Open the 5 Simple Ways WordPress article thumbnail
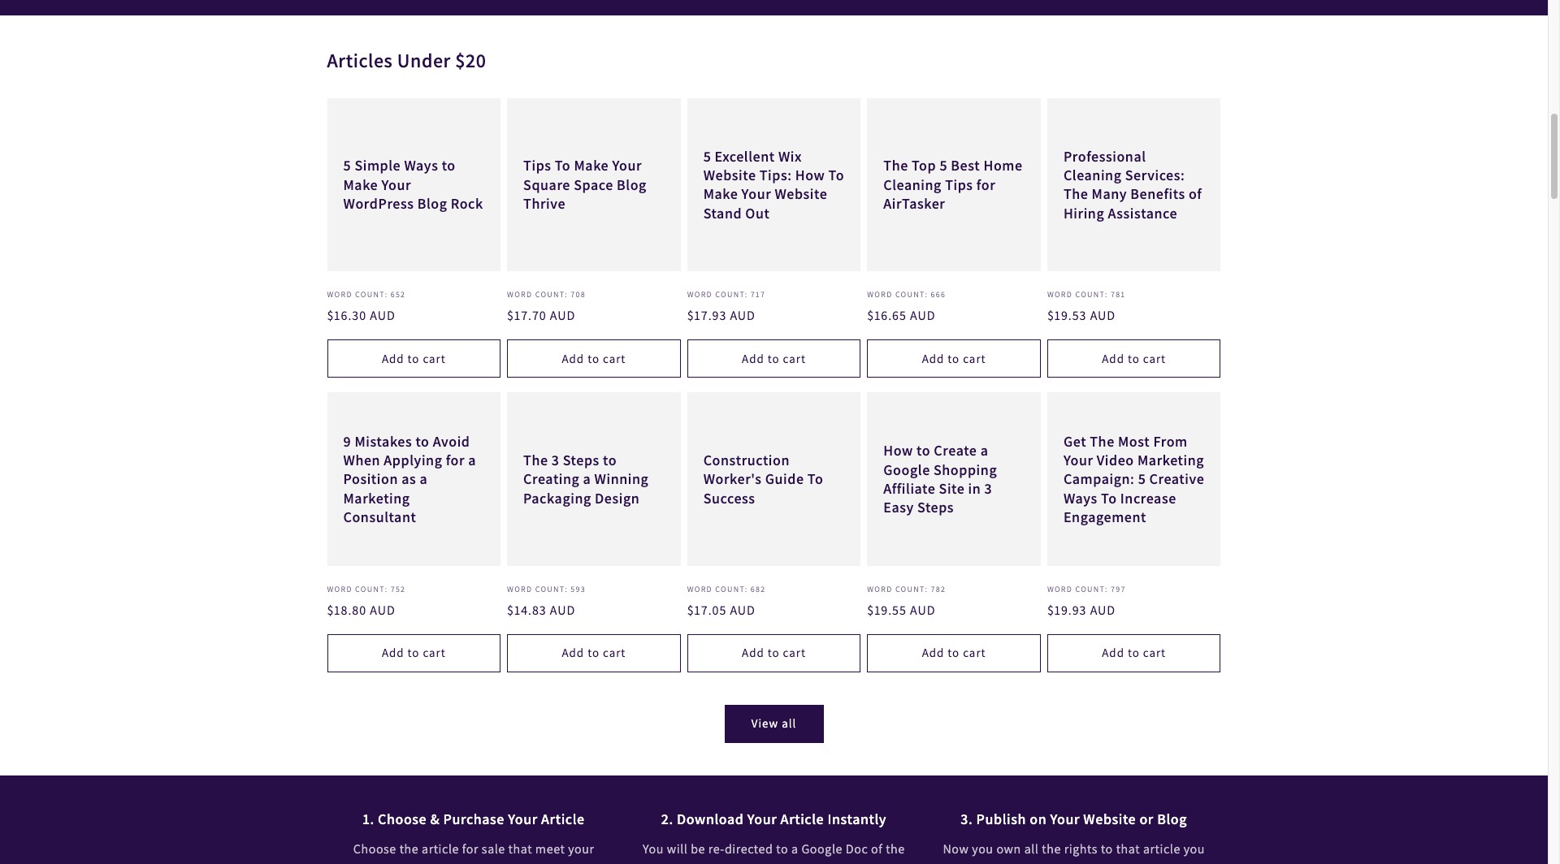1560x864 pixels. (x=413, y=185)
